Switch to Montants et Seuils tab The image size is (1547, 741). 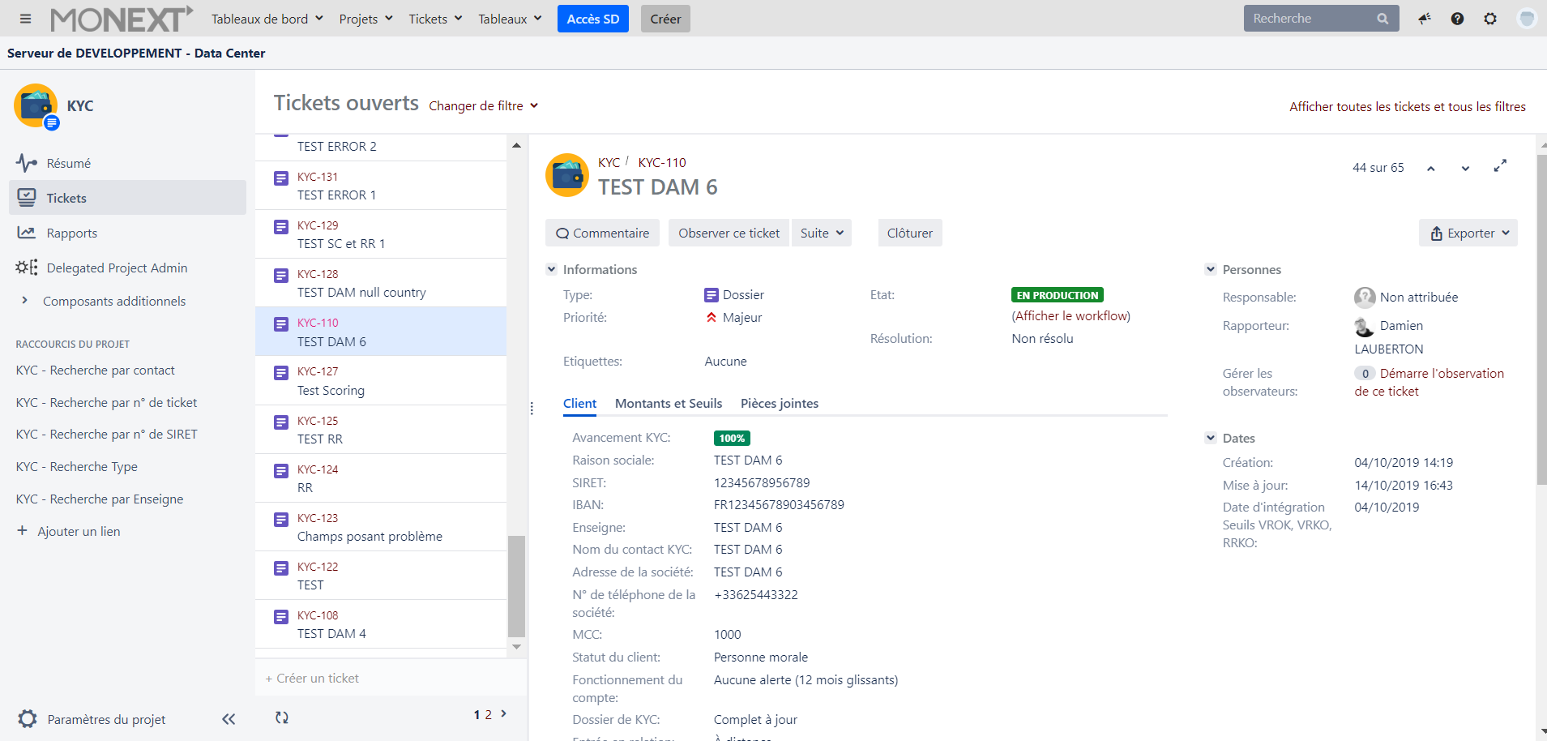[x=668, y=404]
